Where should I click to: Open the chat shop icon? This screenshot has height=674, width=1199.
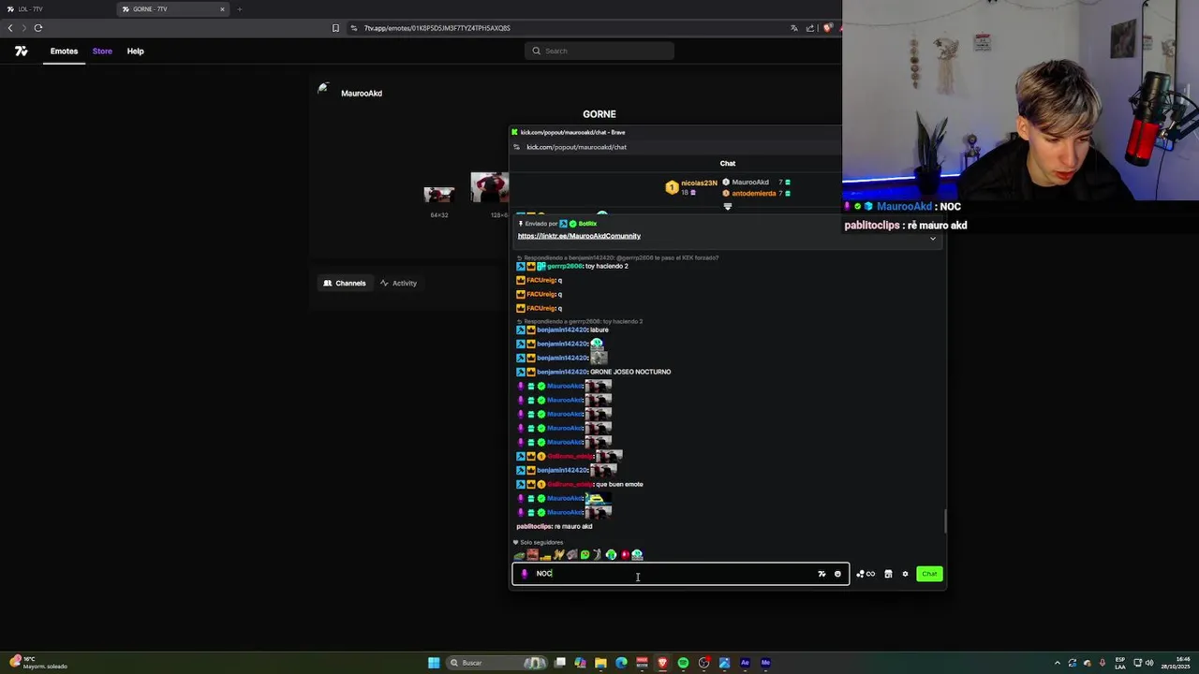click(x=888, y=574)
